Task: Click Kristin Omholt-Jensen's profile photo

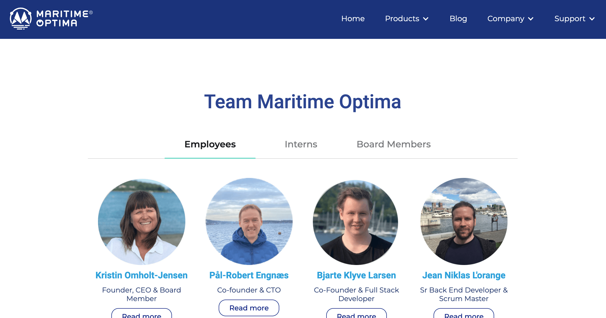Action: pyautogui.click(x=141, y=222)
